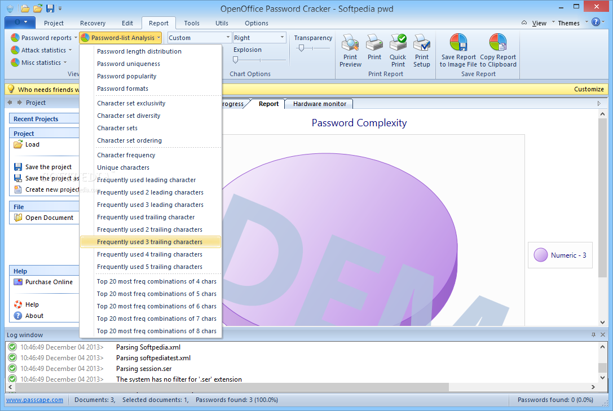Select the Report document tab
Viewport: 613px width, 411px height.
[x=268, y=104]
